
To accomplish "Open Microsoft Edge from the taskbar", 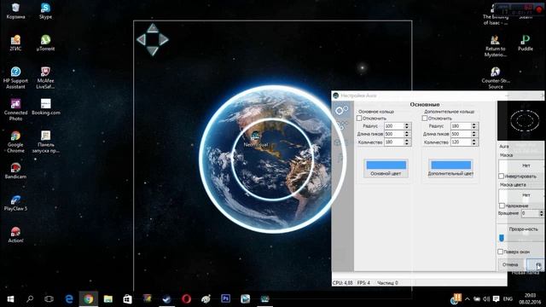I will coord(69,298).
